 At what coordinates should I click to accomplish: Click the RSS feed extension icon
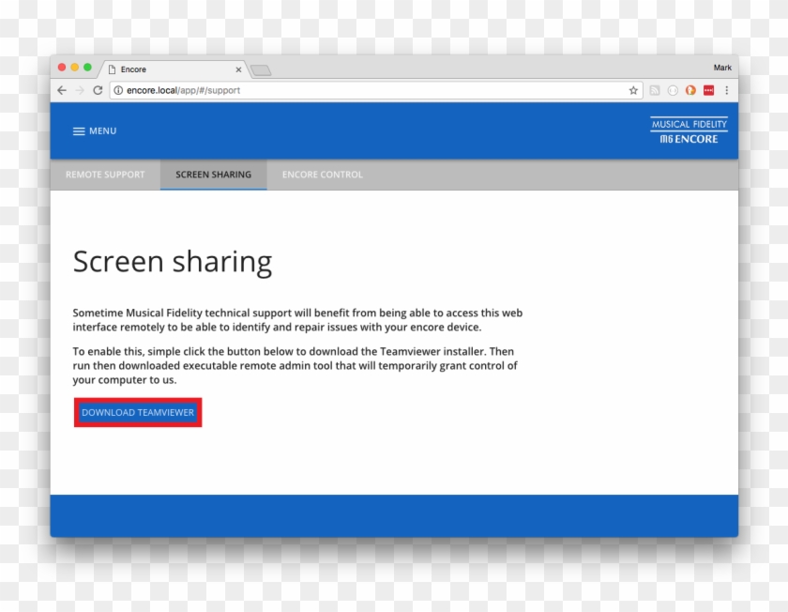[x=655, y=91]
